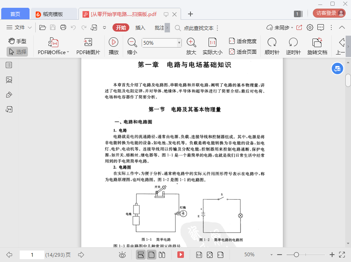Click the 放大 zoom in button
The width and height of the screenshot is (351, 262).
191,46
